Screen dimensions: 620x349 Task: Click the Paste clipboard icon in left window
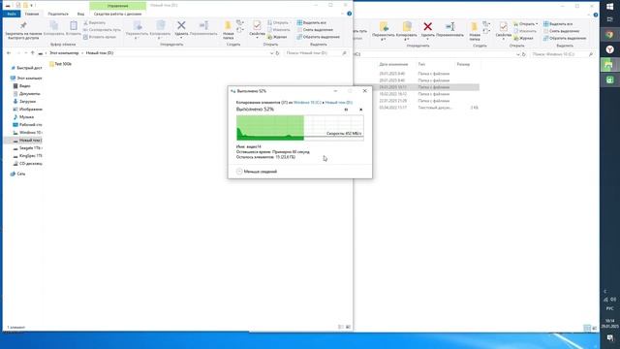coord(74,28)
